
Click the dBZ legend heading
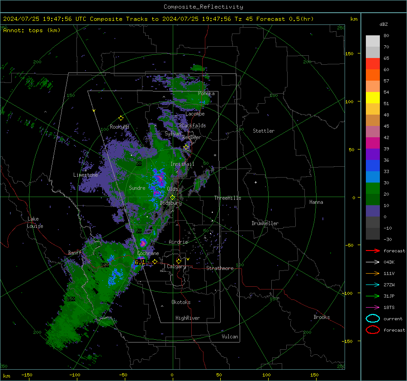pyautogui.click(x=383, y=24)
